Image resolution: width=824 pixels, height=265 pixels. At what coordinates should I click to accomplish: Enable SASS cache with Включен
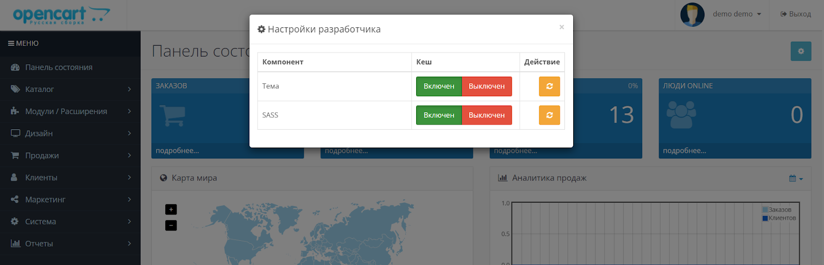439,115
